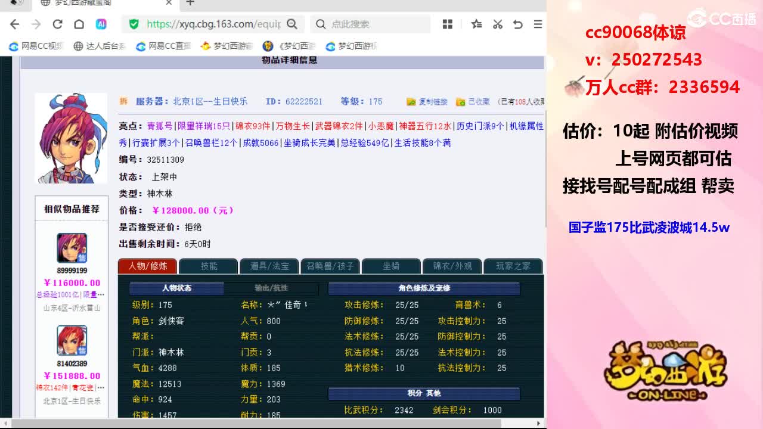Click the 万物生长 highlight tag
This screenshot has width=763, height=429.
tap(293, 126)
